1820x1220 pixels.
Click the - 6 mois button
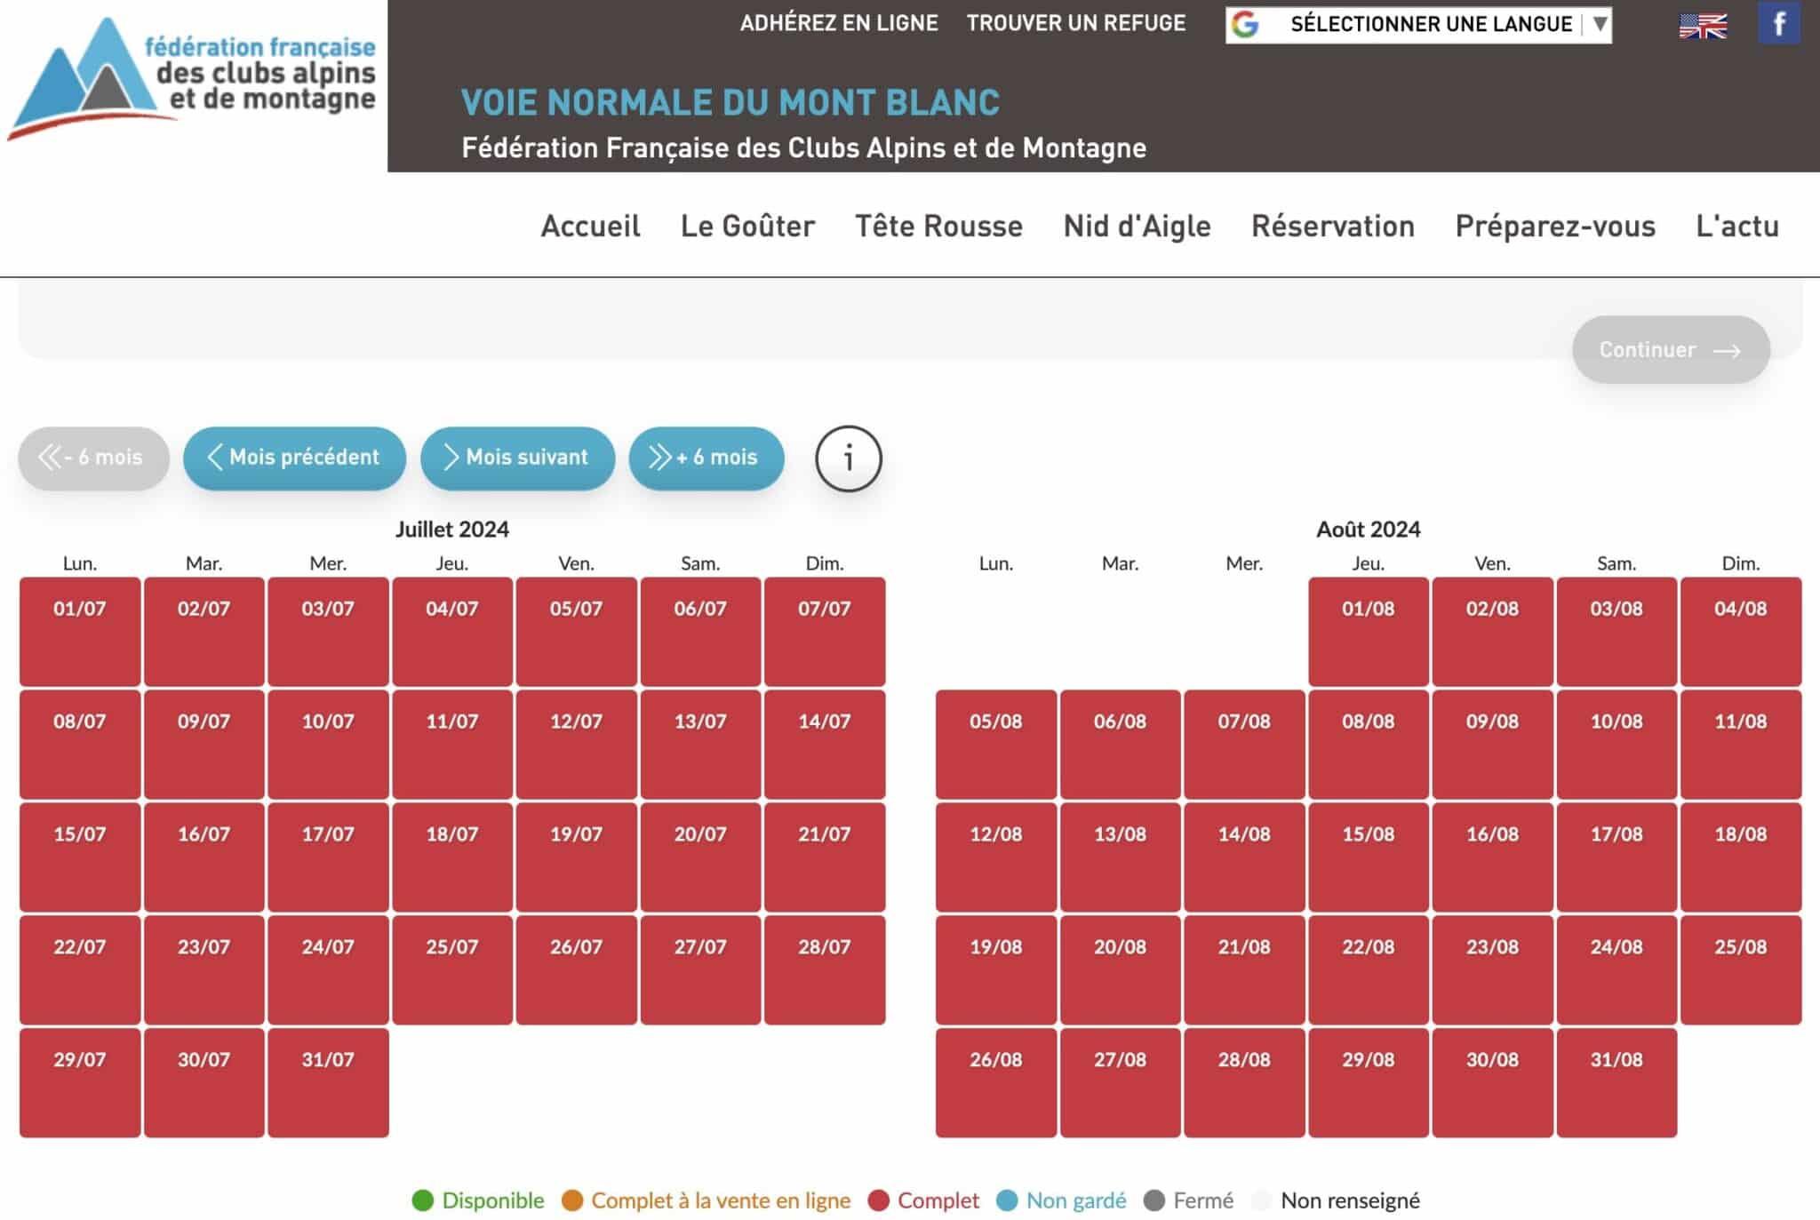(93, 458)
